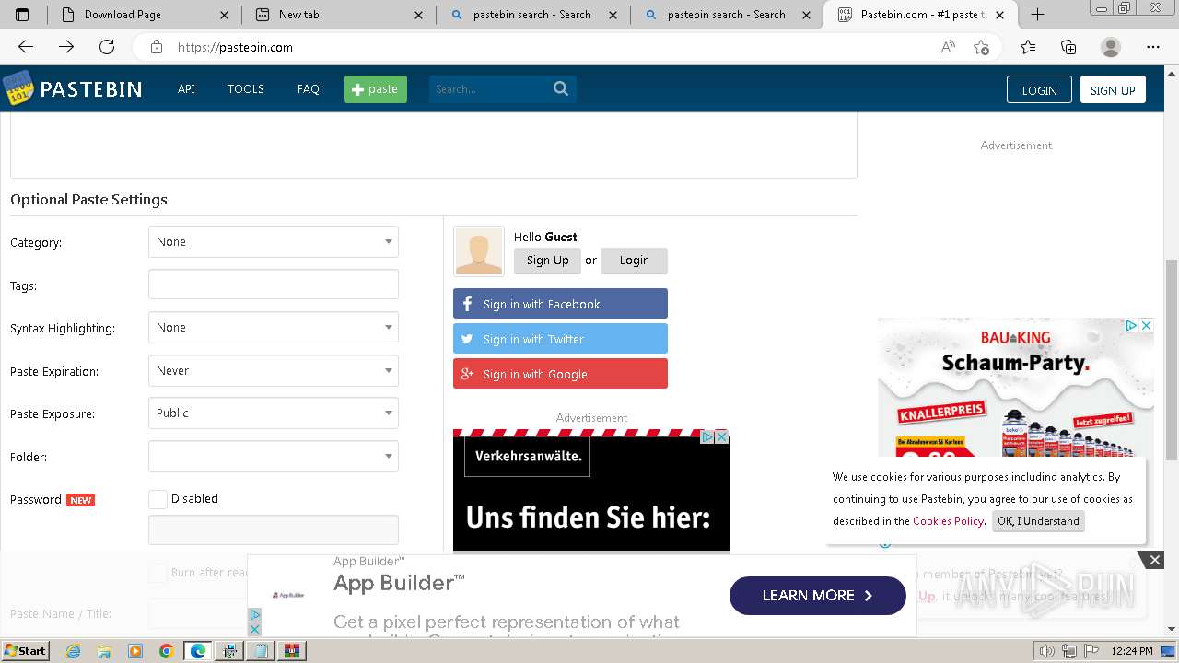Click the SIGN UP button in header
The height and width of the screenshot is (663, 1179).
[1113, 89]
